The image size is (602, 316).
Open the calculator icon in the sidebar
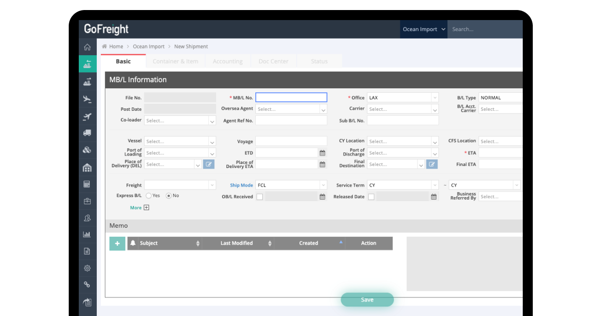(x=87, y=184)
